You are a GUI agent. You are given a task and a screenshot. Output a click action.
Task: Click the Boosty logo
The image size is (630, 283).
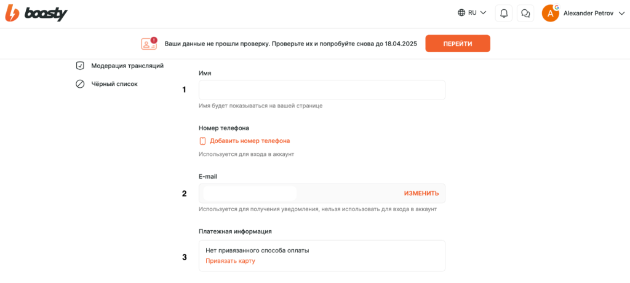[x=36, y=13]
